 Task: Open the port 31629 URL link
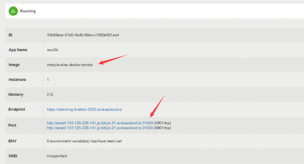[x=100, y=123]
